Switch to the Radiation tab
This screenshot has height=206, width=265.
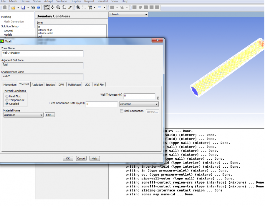coord(37,84)
